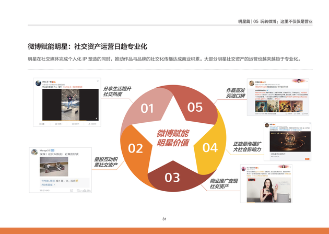Open the '共3条回复' replies link
The width and height of the screenshot is (329, 234).
tap(48, 185)
